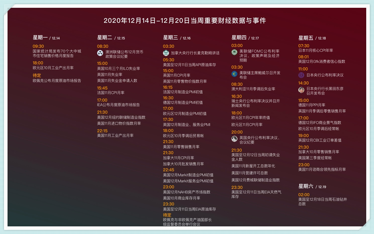Click 美国至12月18日当周石油钻井总数

(323, 202)
